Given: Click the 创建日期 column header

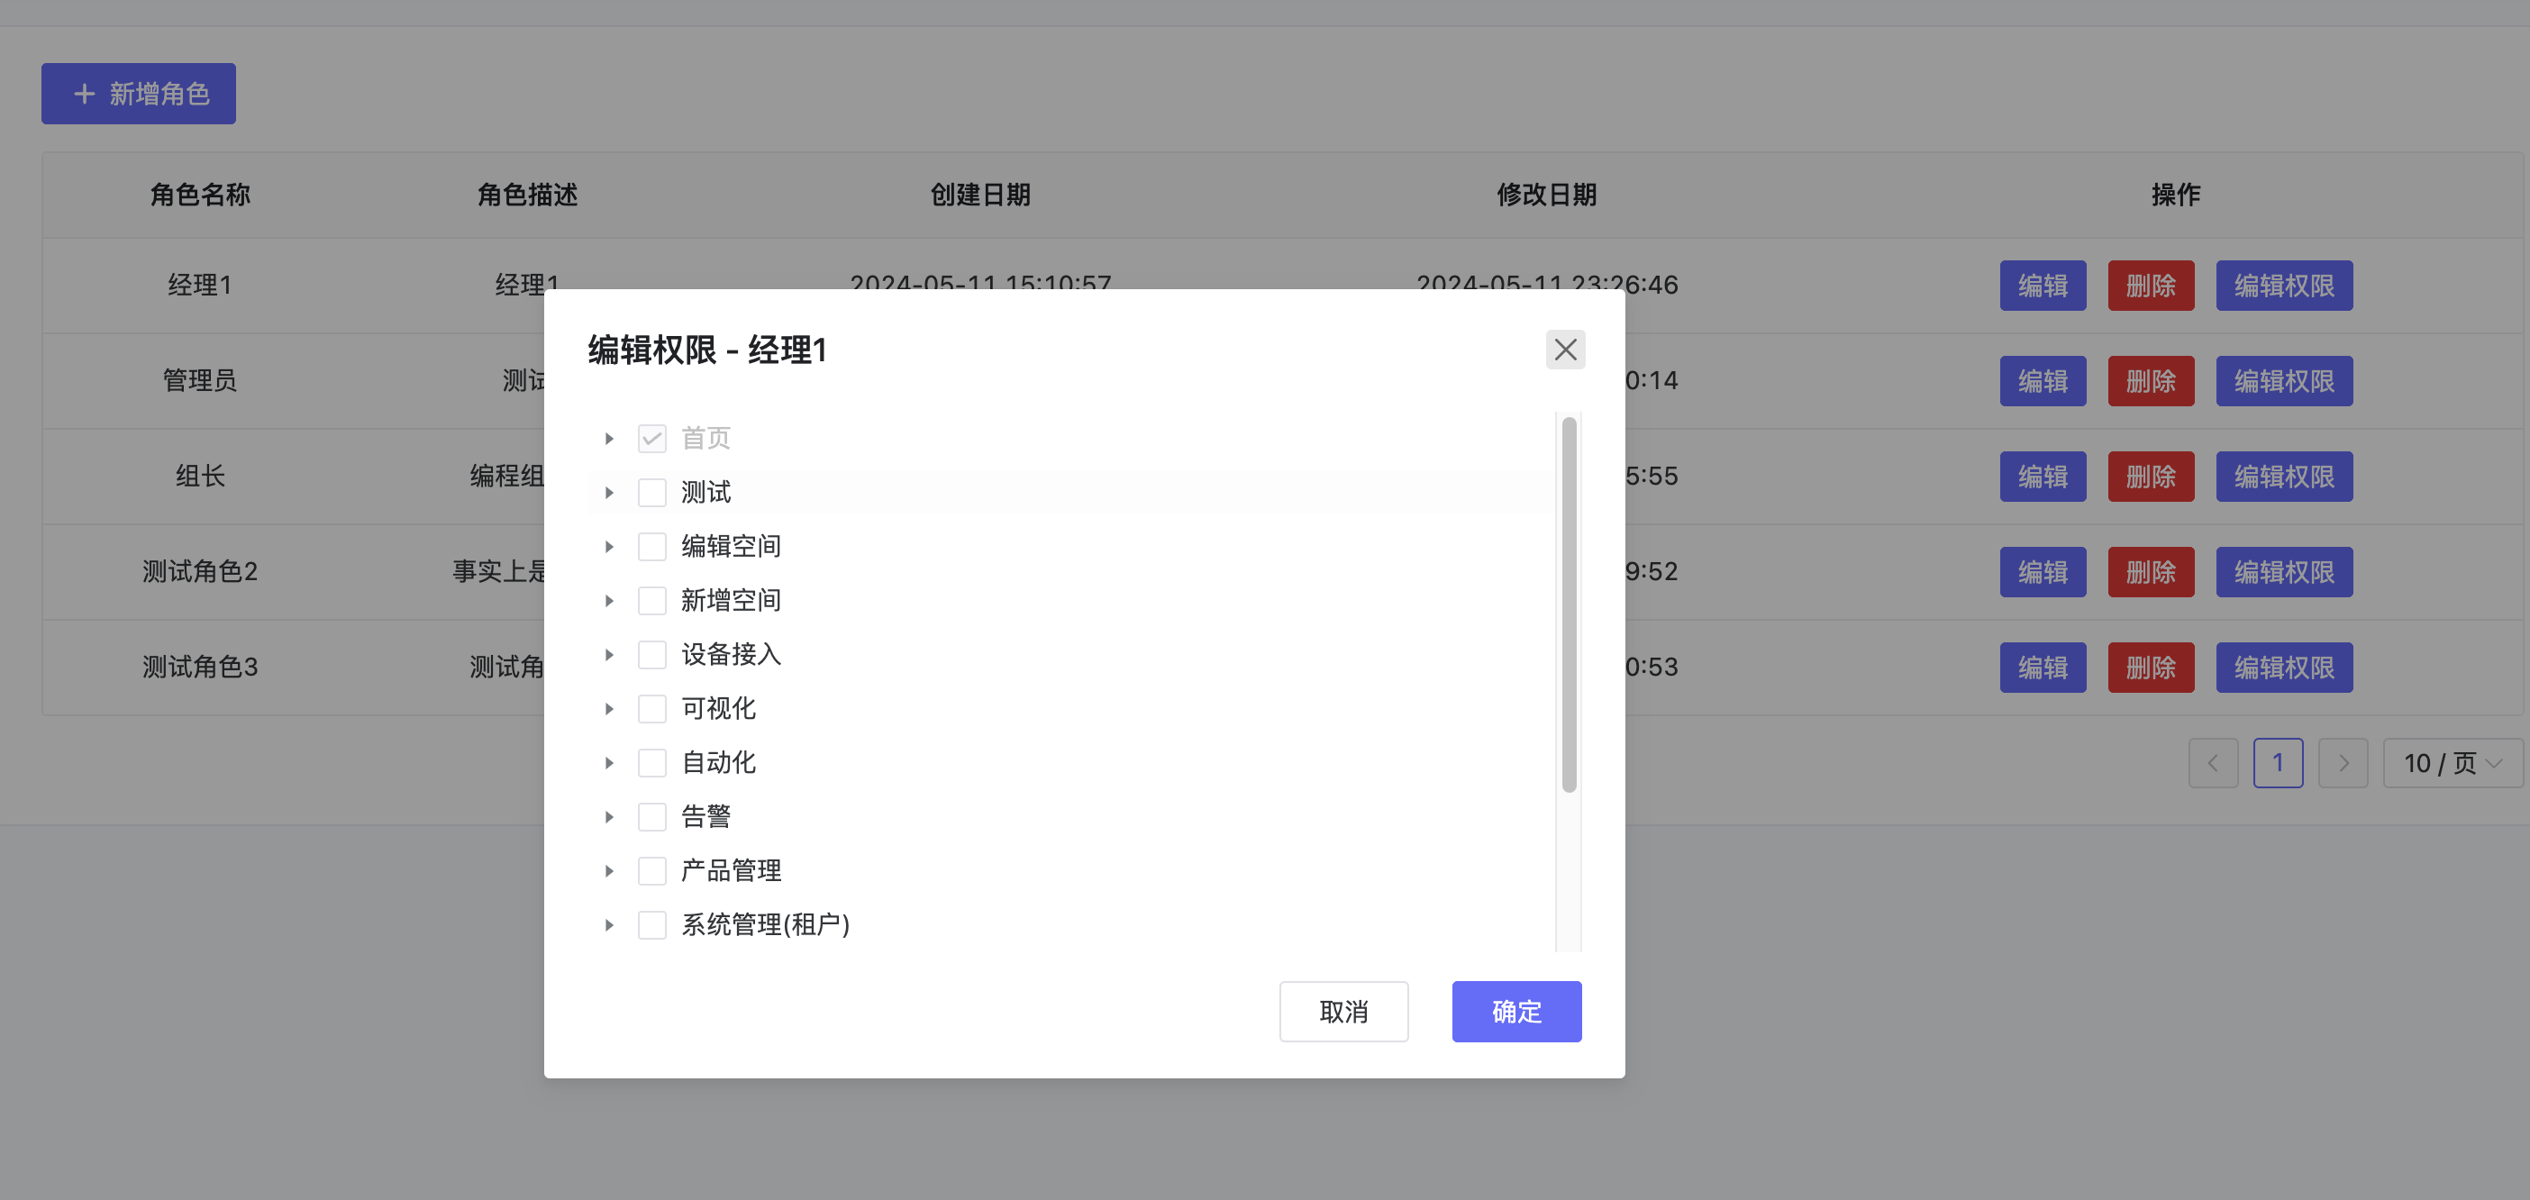Looking at the screenshot, I should coord(979,195).
